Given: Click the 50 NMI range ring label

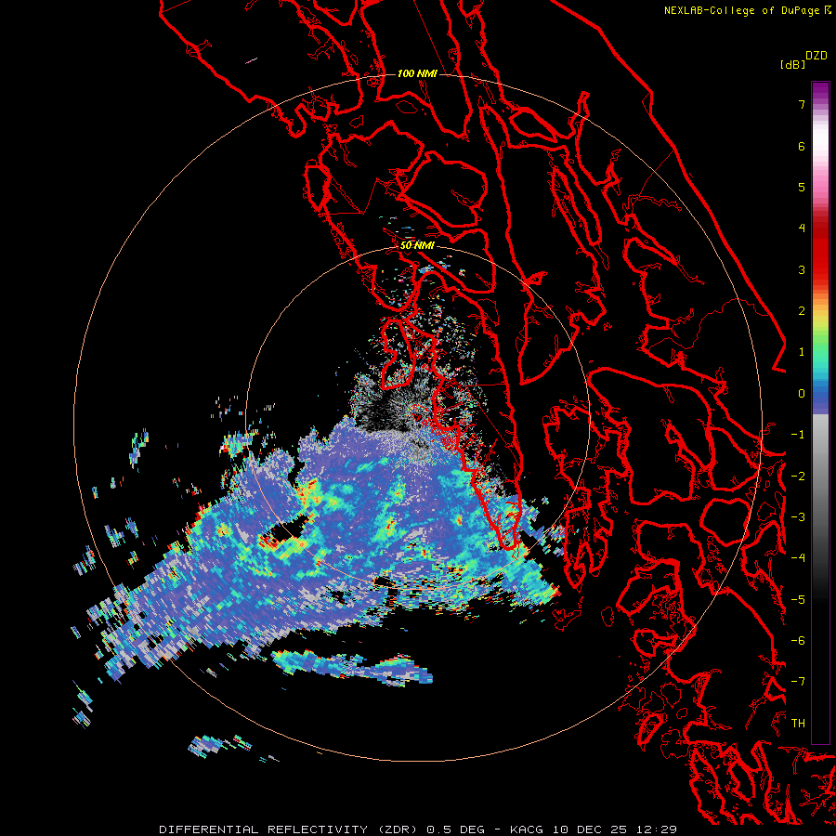Looking at the screenshot, I should coord(417,245).
